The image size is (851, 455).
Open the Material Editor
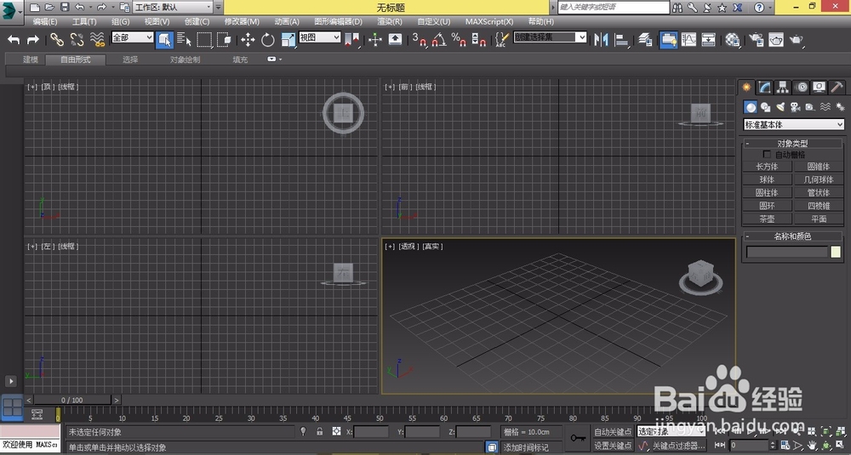coord(733,39)
